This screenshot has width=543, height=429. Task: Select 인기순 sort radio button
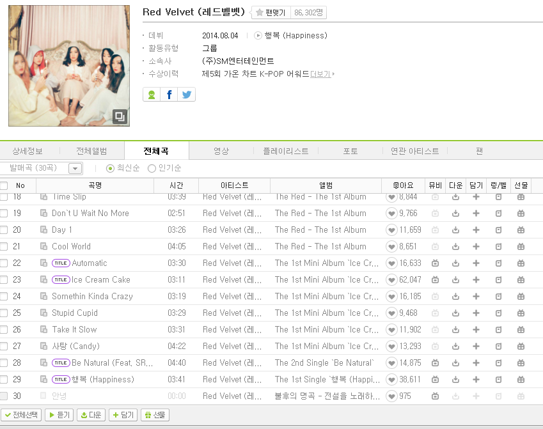tap(152, 169)
